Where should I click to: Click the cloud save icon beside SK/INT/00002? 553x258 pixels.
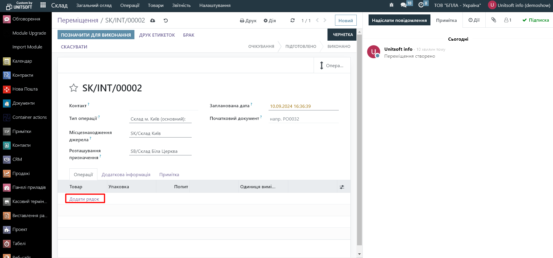153,20
